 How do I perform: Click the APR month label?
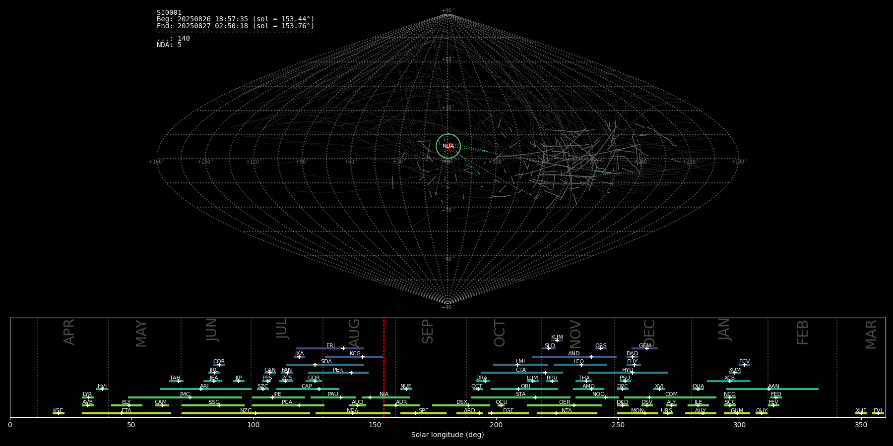[69, 332]
